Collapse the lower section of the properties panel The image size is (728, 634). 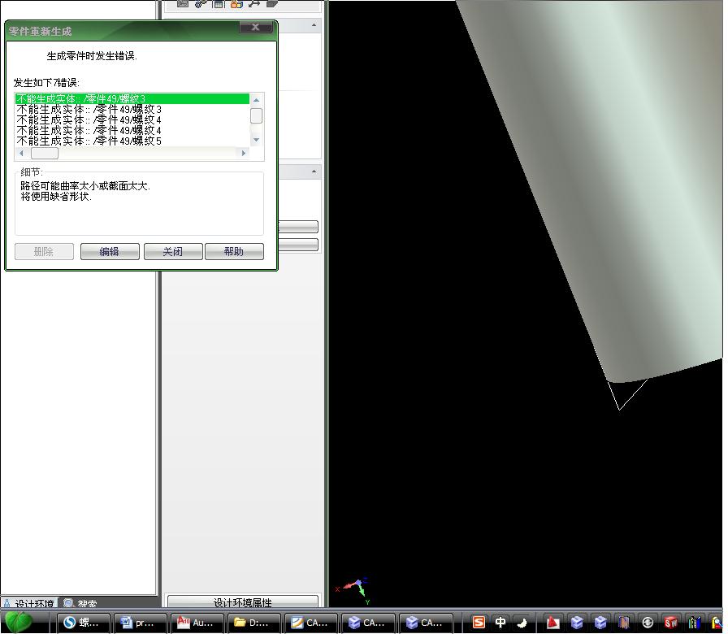(x=315, y=172)
